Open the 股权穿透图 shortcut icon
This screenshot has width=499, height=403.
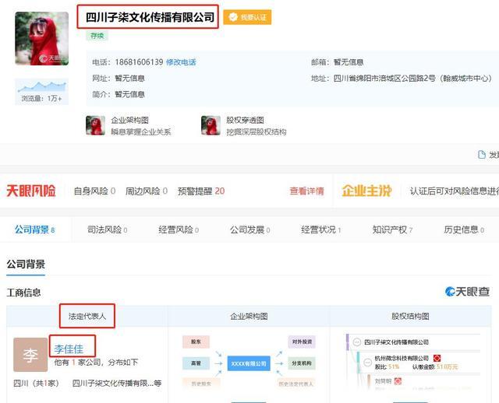[211, 125]
